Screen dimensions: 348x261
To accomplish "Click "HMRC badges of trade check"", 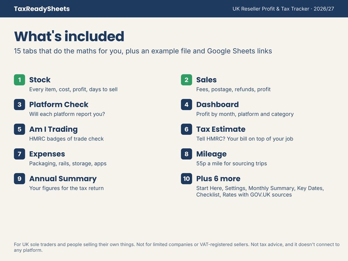I will click(66, 139).
